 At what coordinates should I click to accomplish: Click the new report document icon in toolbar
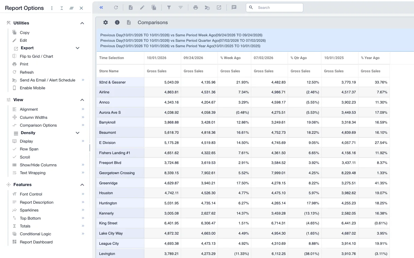tap(130, 7)
